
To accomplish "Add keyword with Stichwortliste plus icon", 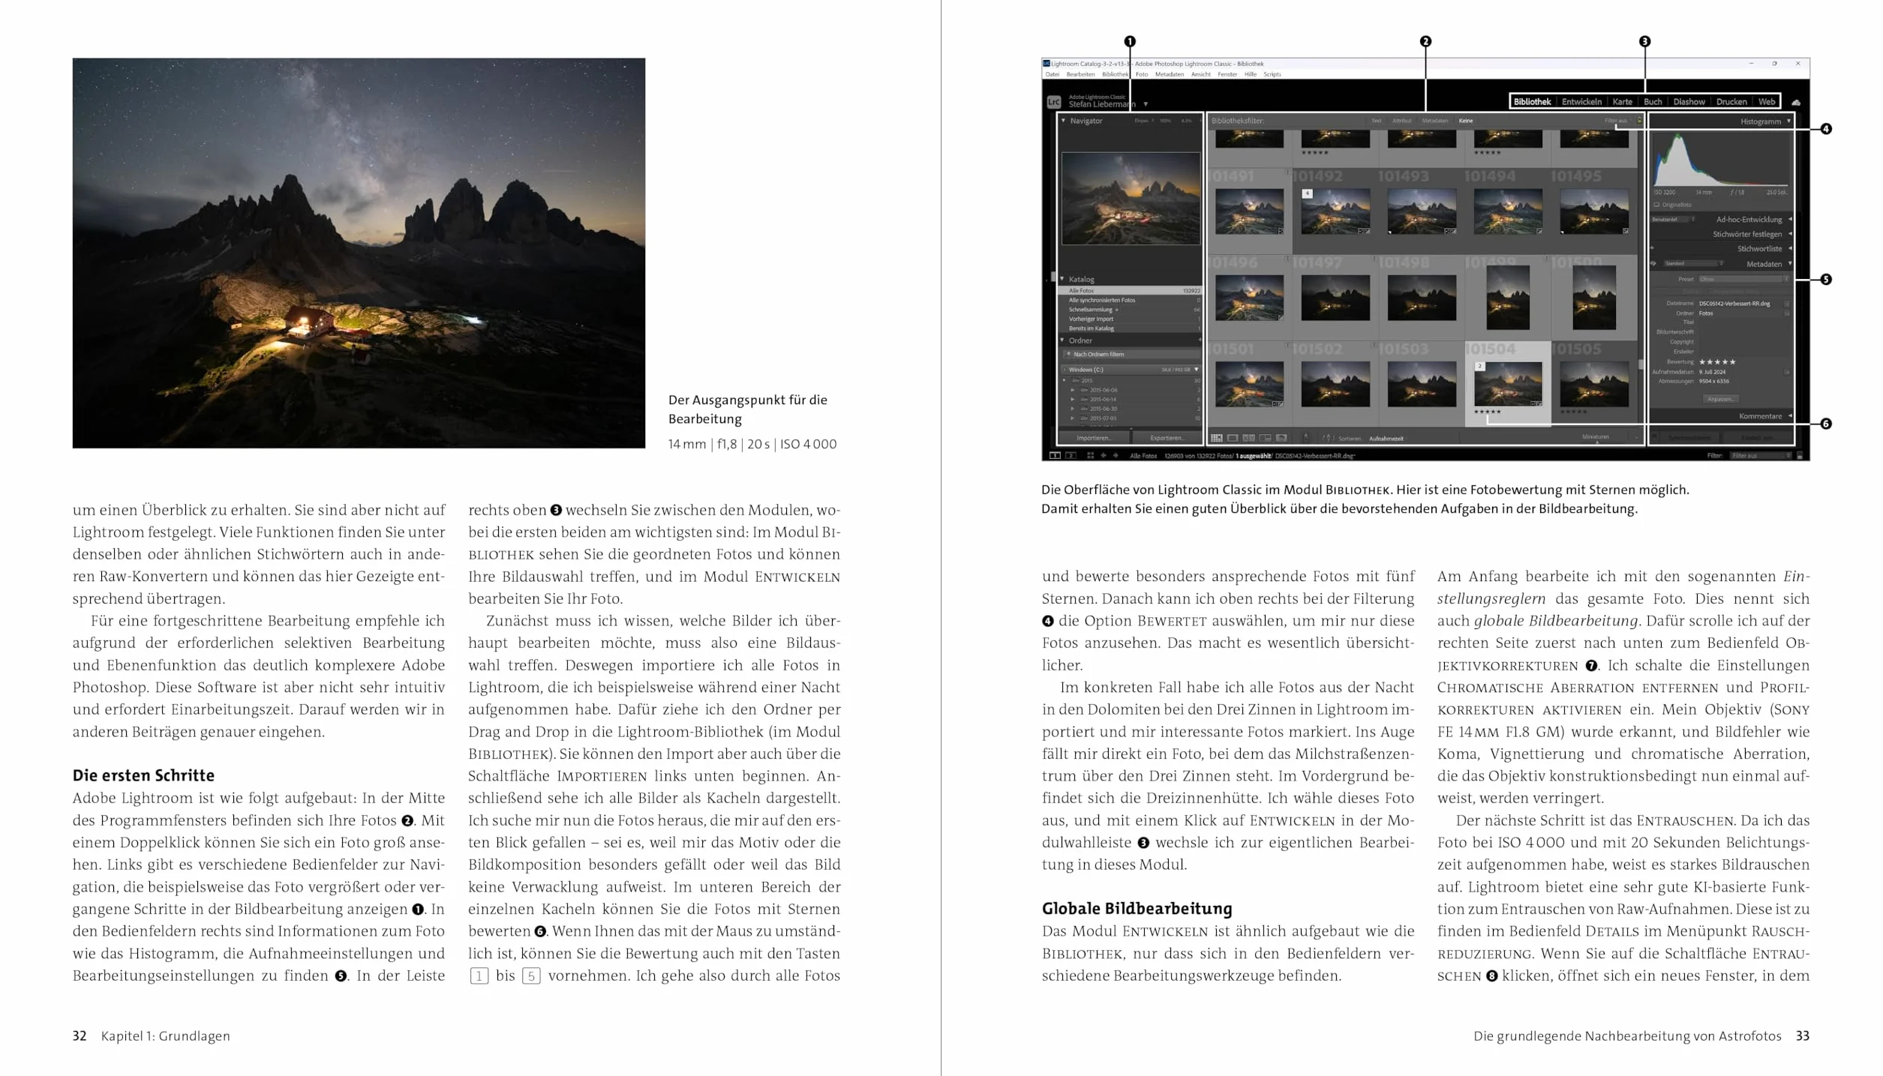I will coord(1652,248).
